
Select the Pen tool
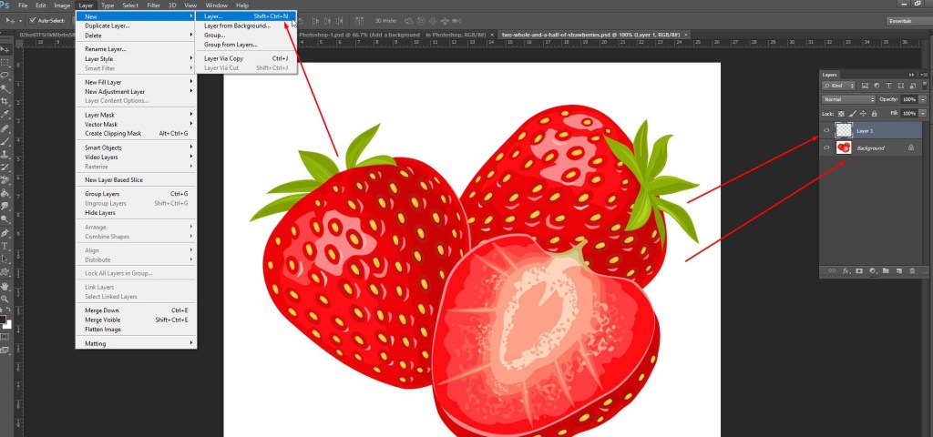point(5,232)
